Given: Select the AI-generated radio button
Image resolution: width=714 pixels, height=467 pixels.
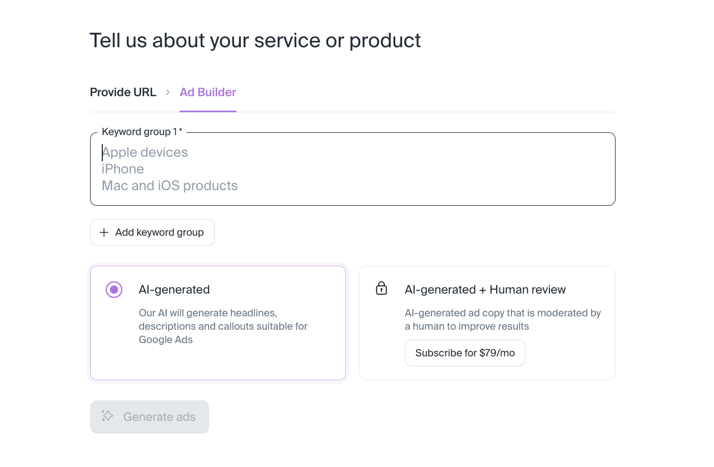Looking at the screenshot, I should [114, 290].
